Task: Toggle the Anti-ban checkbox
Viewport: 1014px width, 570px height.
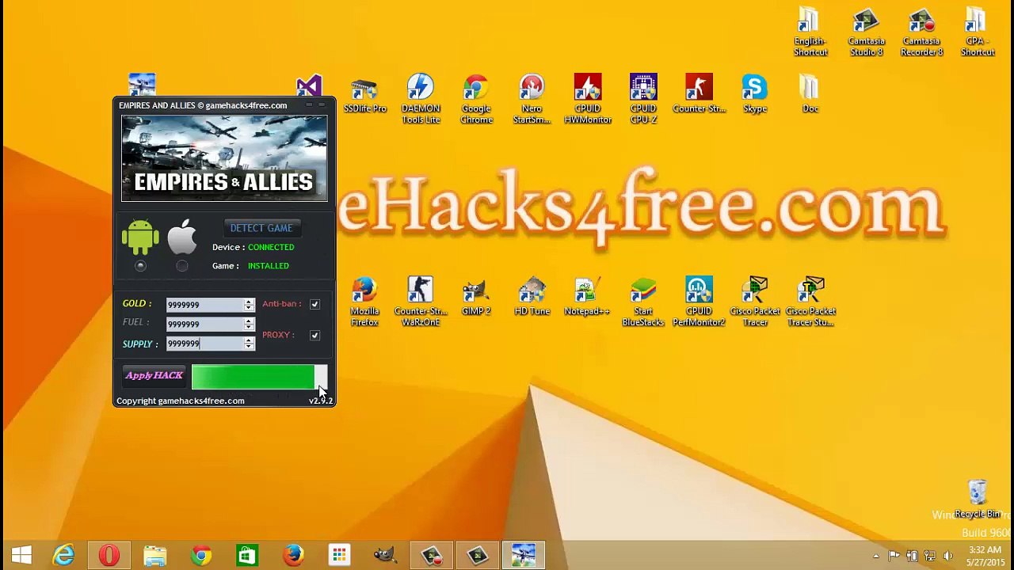Action: coord(314,304)
